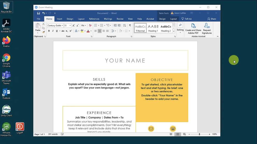Open the File tab

(39, 19)
